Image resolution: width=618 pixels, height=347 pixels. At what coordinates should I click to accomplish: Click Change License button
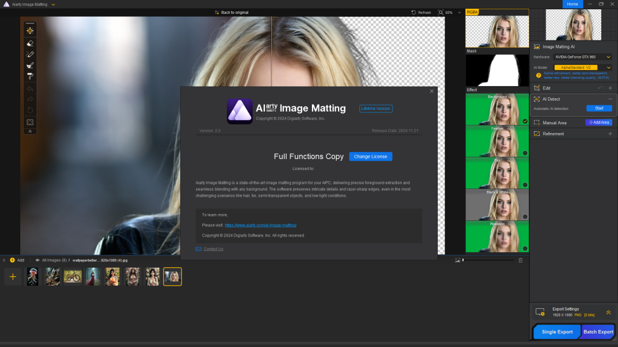[370, 156]
